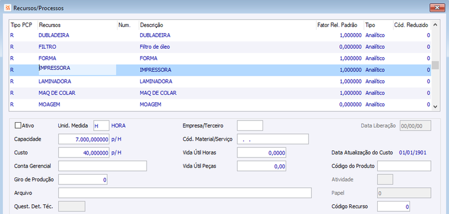Click the list's vertical scrollbar thumb
Image resolution: width=449 pixels, height=214 pixels.
click(436, 65)
